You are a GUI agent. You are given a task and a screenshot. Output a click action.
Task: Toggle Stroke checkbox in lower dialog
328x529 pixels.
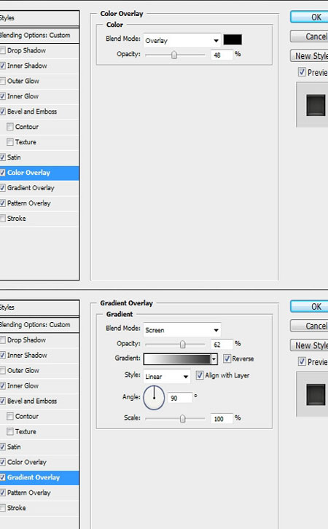(x=3, y=508)
